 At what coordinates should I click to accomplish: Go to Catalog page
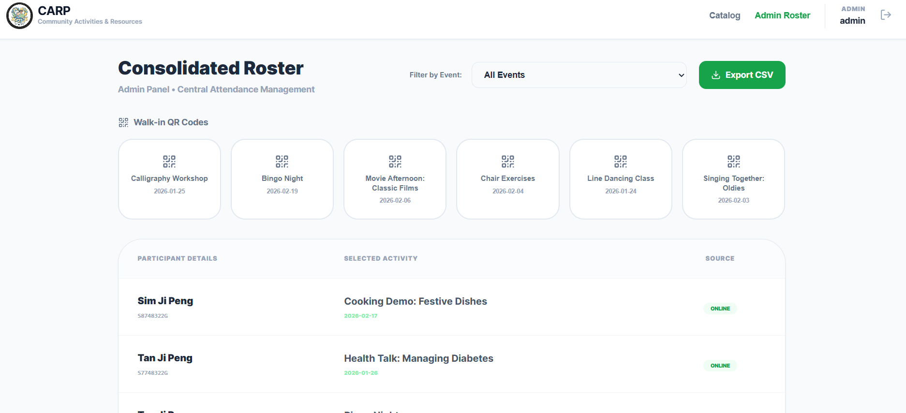(x=725, y=15)
